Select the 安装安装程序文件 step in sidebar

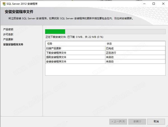pos(13,44)
